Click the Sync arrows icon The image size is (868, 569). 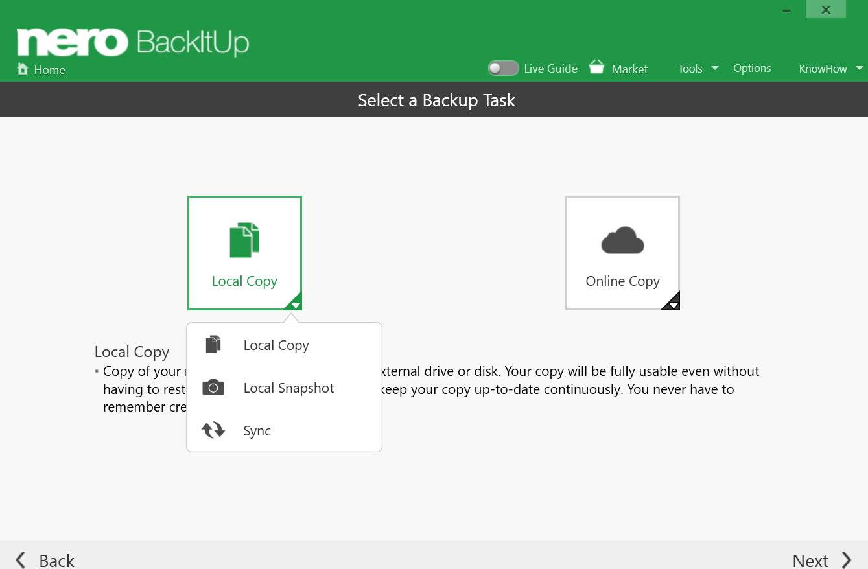tap(213, 430)
